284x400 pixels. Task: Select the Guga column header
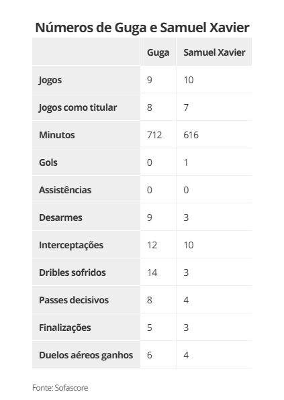click(158, 52)
